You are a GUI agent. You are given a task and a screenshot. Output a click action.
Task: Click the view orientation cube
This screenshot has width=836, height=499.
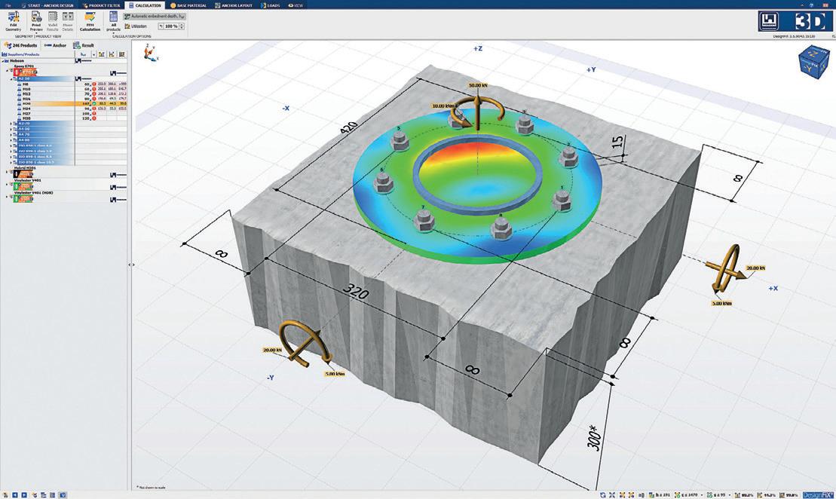[813, 63]
